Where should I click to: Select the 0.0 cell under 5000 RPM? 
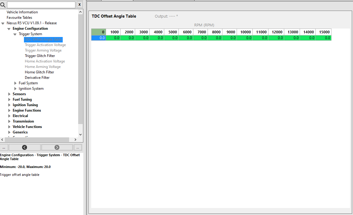click(x=172, y=38)
